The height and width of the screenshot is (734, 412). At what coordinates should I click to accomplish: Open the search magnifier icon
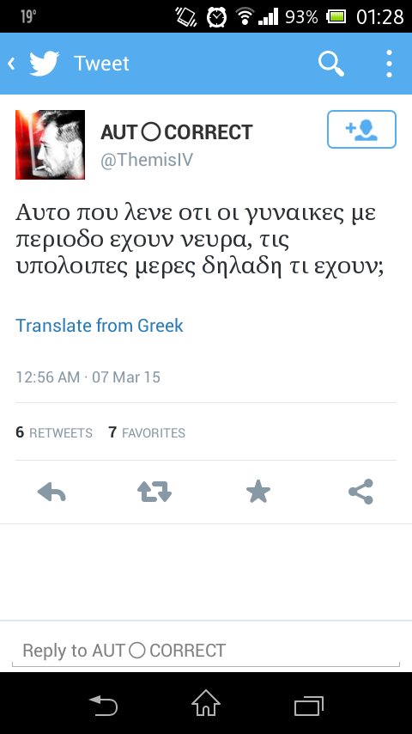[331, 64]
